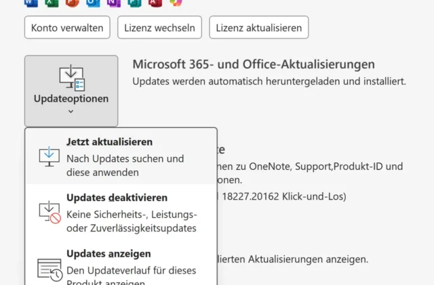Click the Access app icon
The image size is (434, 285).
(155, 3)
